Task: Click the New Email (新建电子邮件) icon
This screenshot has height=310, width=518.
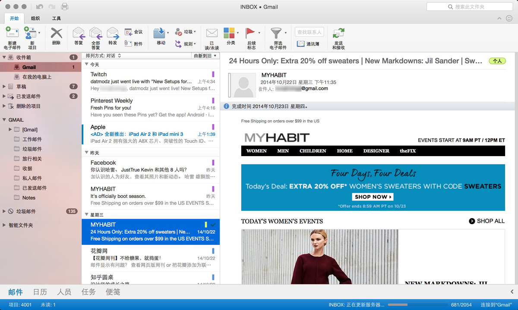Action: [x=12, y=34]
